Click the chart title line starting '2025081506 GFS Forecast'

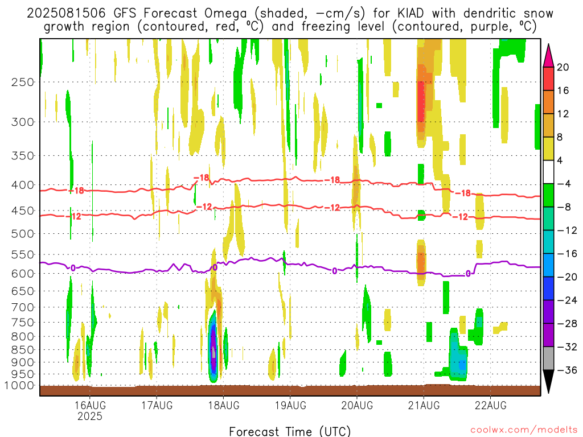tap(290, 14)
